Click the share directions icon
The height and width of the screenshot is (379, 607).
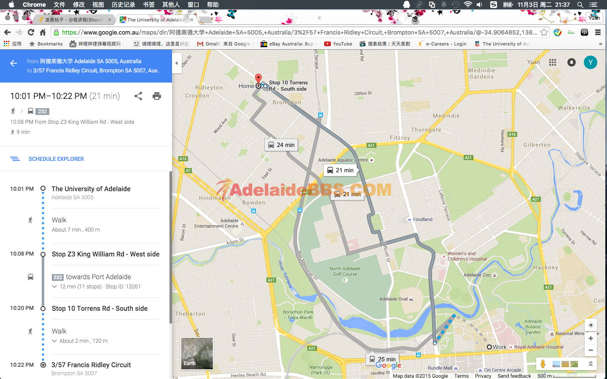click(138, 96)
